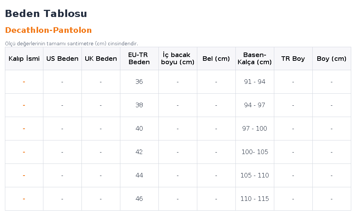Image resolution: width=355 pixels, height=219 pixels.
Task: Click the size 42 cell
Action: point(139,152)
